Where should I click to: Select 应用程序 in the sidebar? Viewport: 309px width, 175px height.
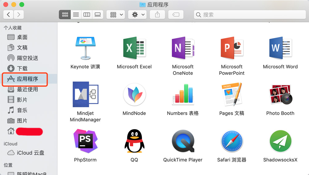tap(28, 79)
